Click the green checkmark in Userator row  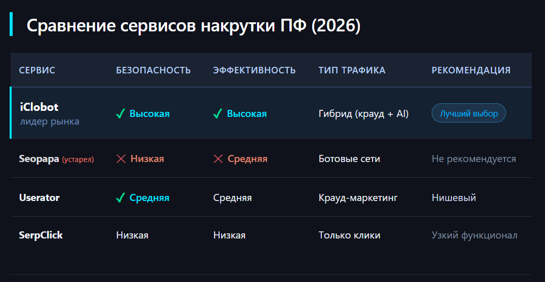tap(120, 198)
